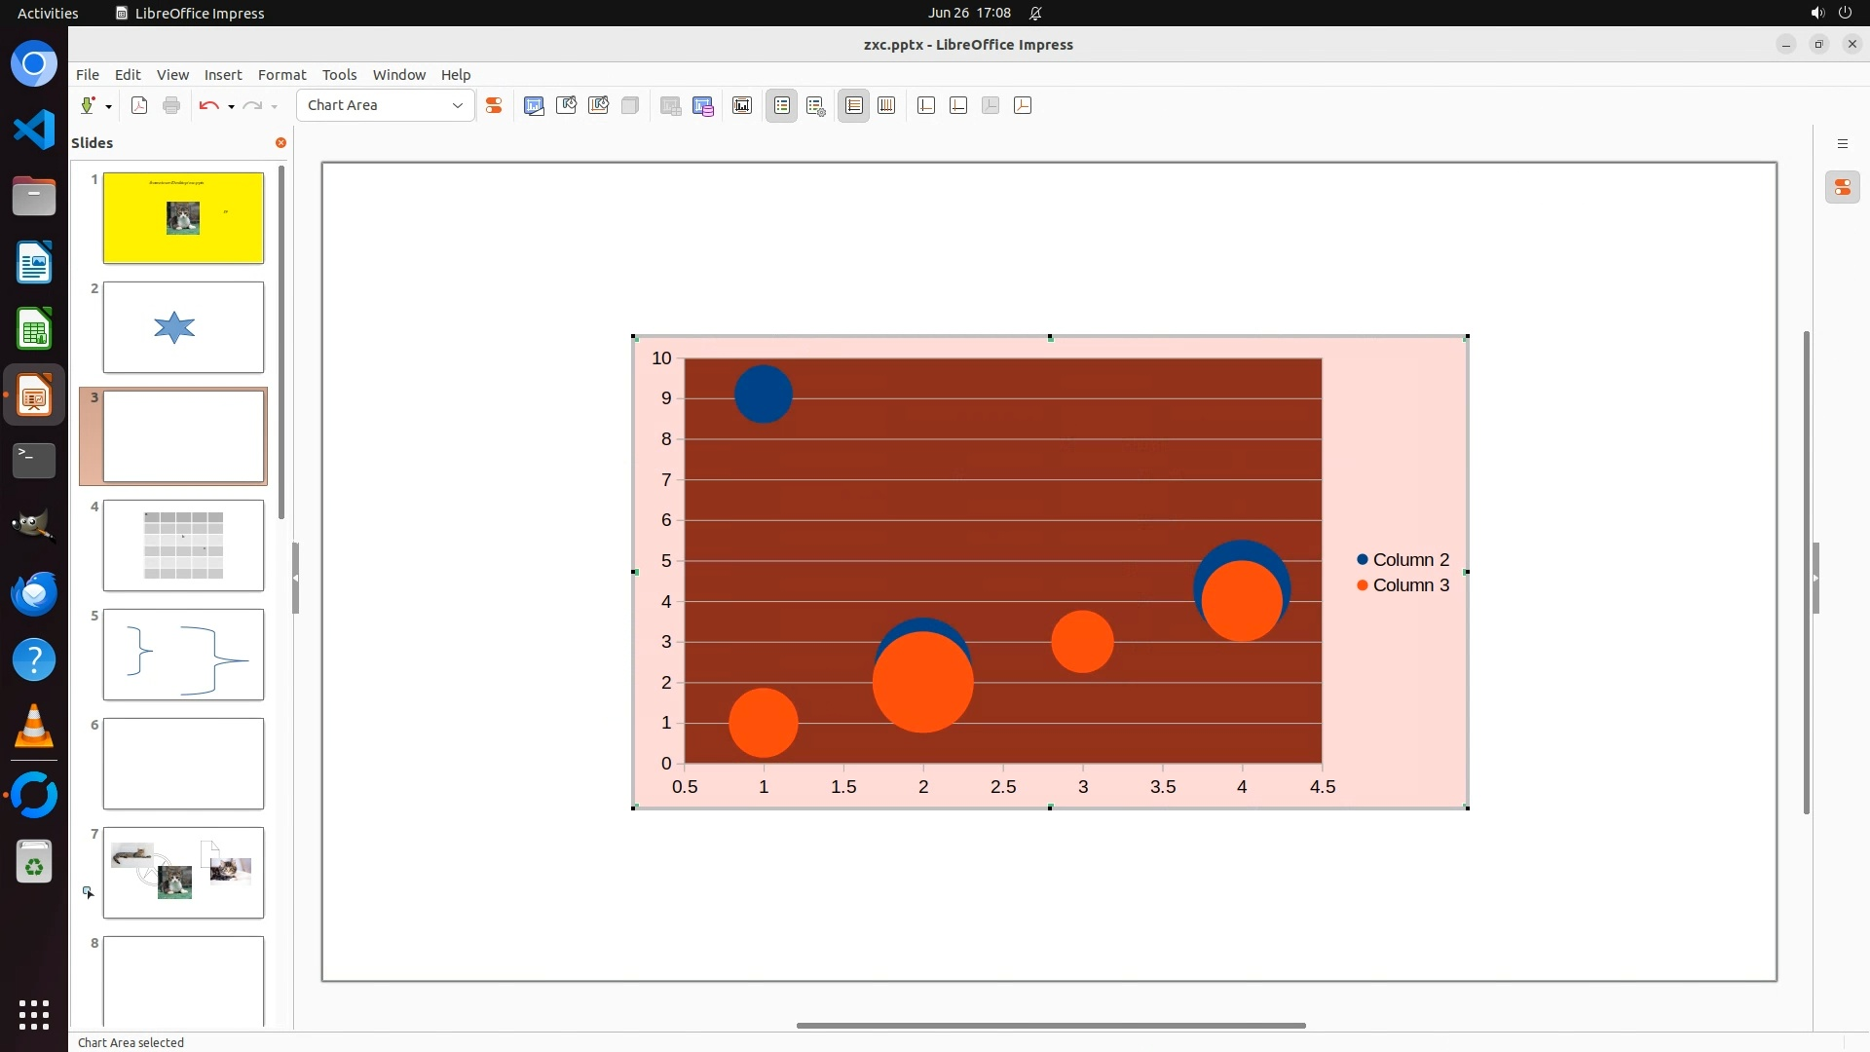
Task: Open the save button dropdown arrow
Action: pos(108,106)
